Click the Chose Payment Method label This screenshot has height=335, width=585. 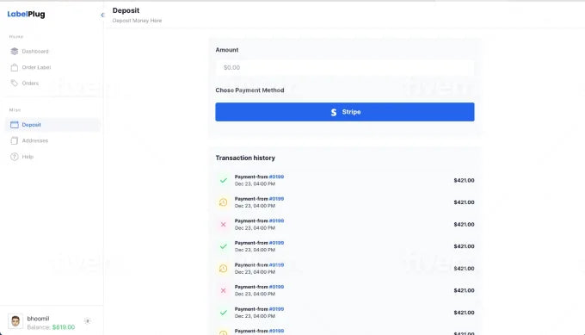(x=249, y=90)
